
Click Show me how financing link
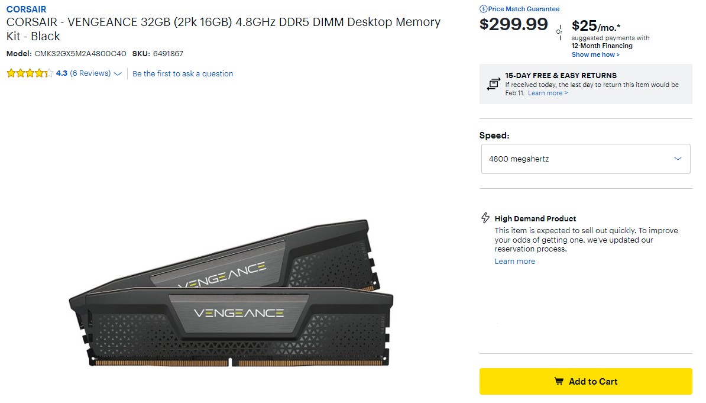coord(595,54)
